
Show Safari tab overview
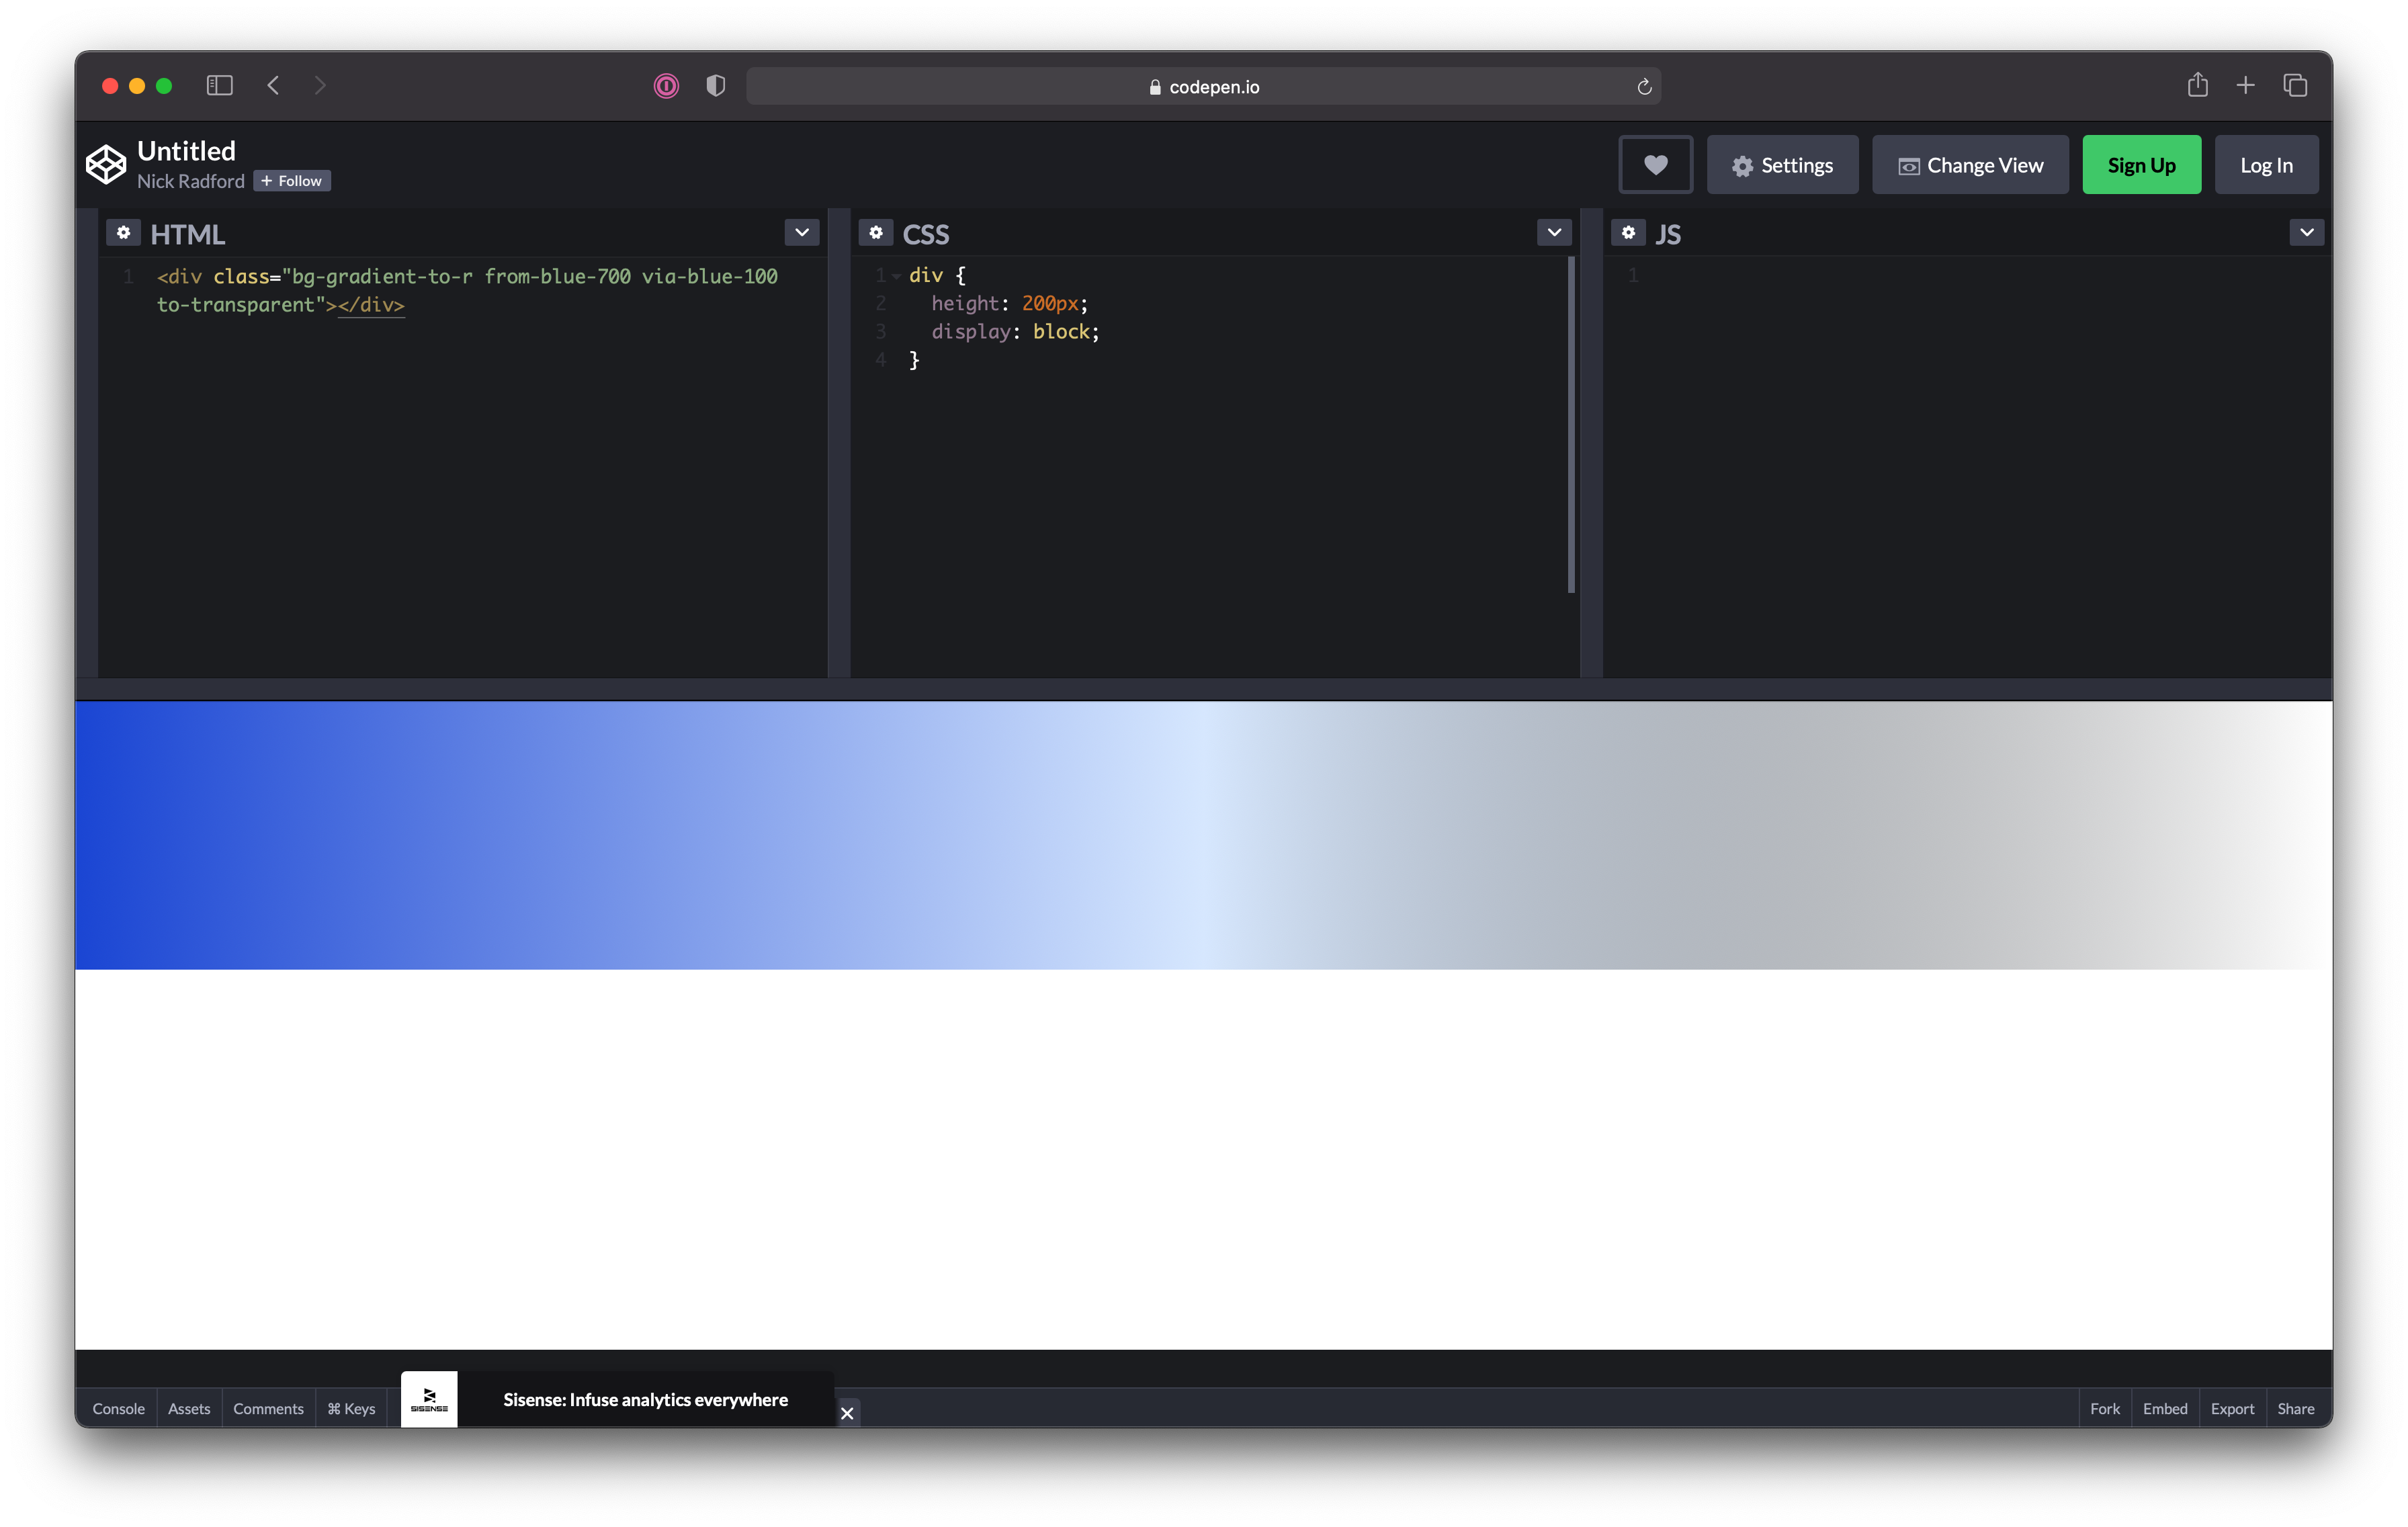tap(2295, 86)
